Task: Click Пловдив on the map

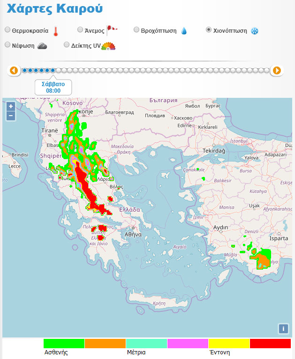Action: tap(155, 116)
